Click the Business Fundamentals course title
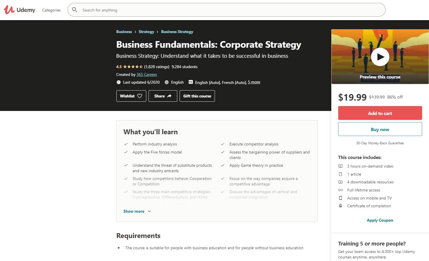 (209, 45)
